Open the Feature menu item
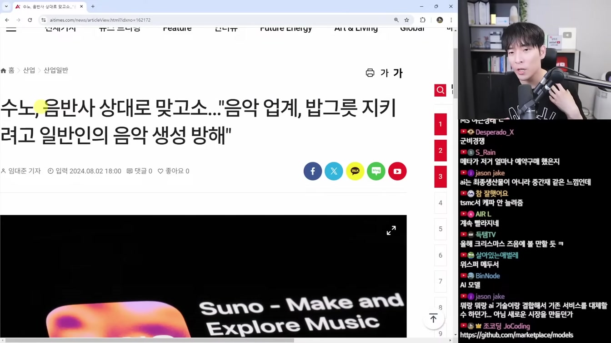The height and width of the screenshot is (343, 611). point(177,29)
